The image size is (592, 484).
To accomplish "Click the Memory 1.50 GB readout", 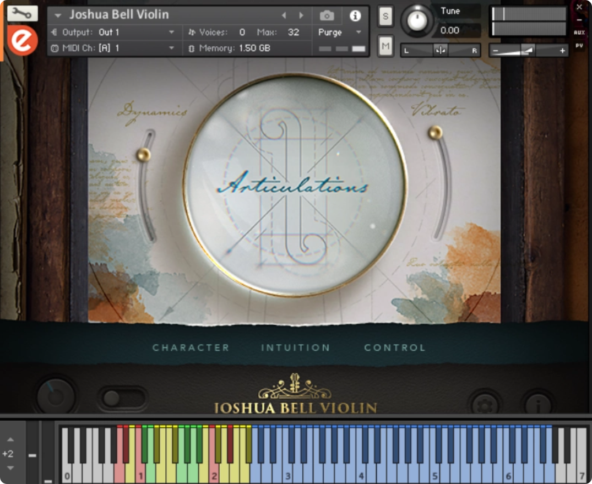I will [x=230, y=48].
